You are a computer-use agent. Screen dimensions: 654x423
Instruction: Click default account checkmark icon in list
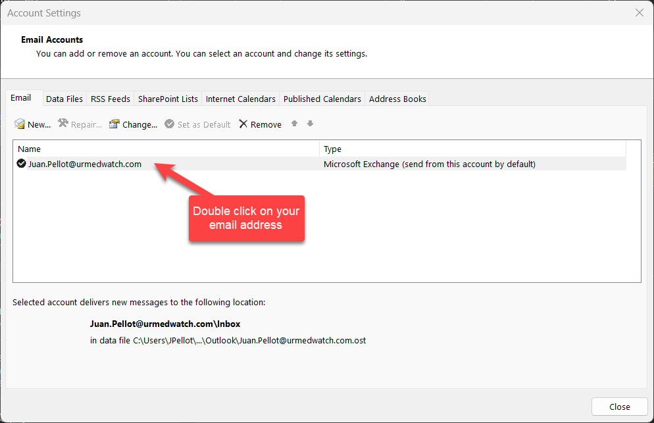click(22, 164)
